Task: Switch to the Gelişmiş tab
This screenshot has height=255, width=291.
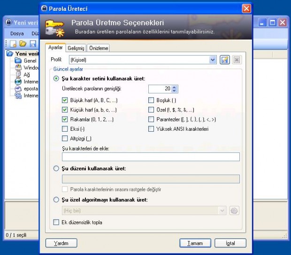Action: point(76,48)
